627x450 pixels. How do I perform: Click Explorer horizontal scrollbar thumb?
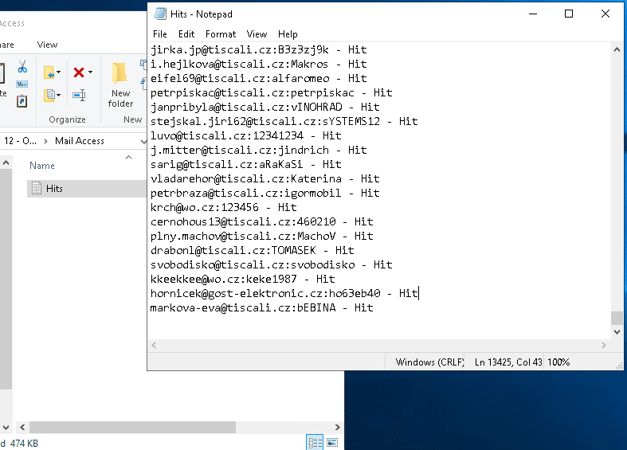point(132,427)
